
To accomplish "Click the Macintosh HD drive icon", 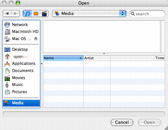I will click(x=8, y=32).
